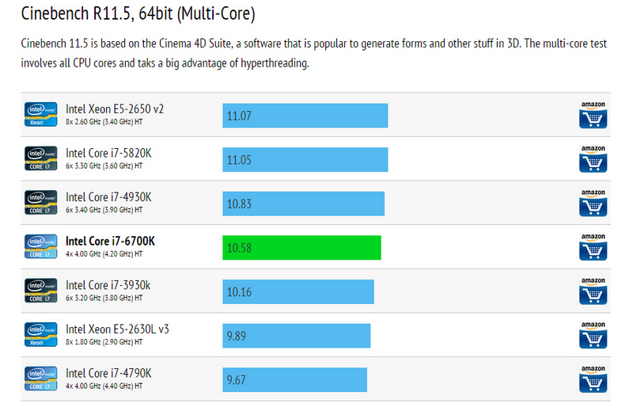
Task: Open the bold Intel Core i7-6700K link
Action: click(x=110, y=241)
